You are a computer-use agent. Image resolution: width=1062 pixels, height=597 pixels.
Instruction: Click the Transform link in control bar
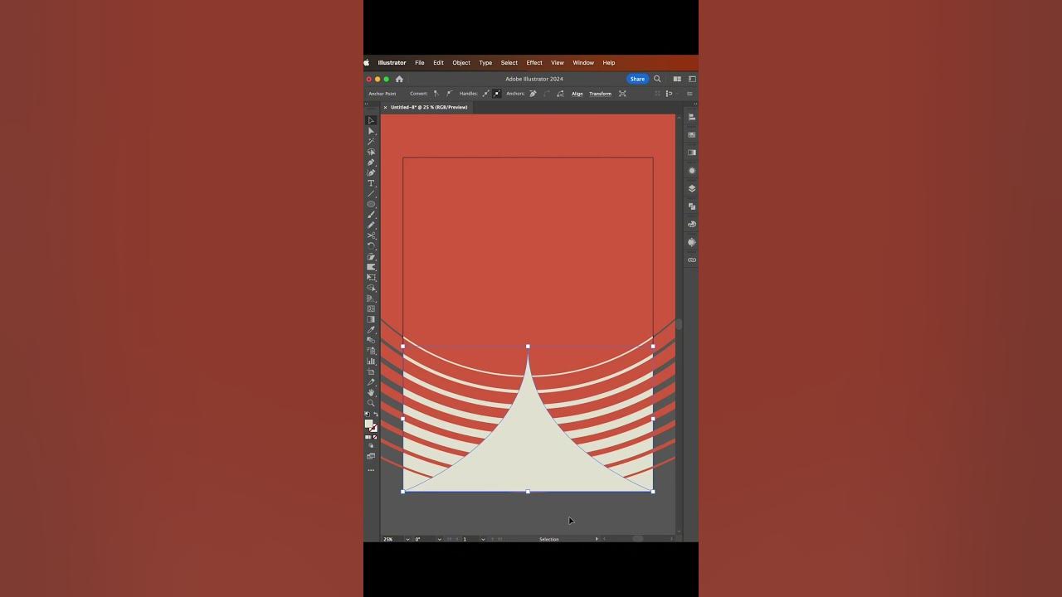pyautogui.click(x=600, y=94)
